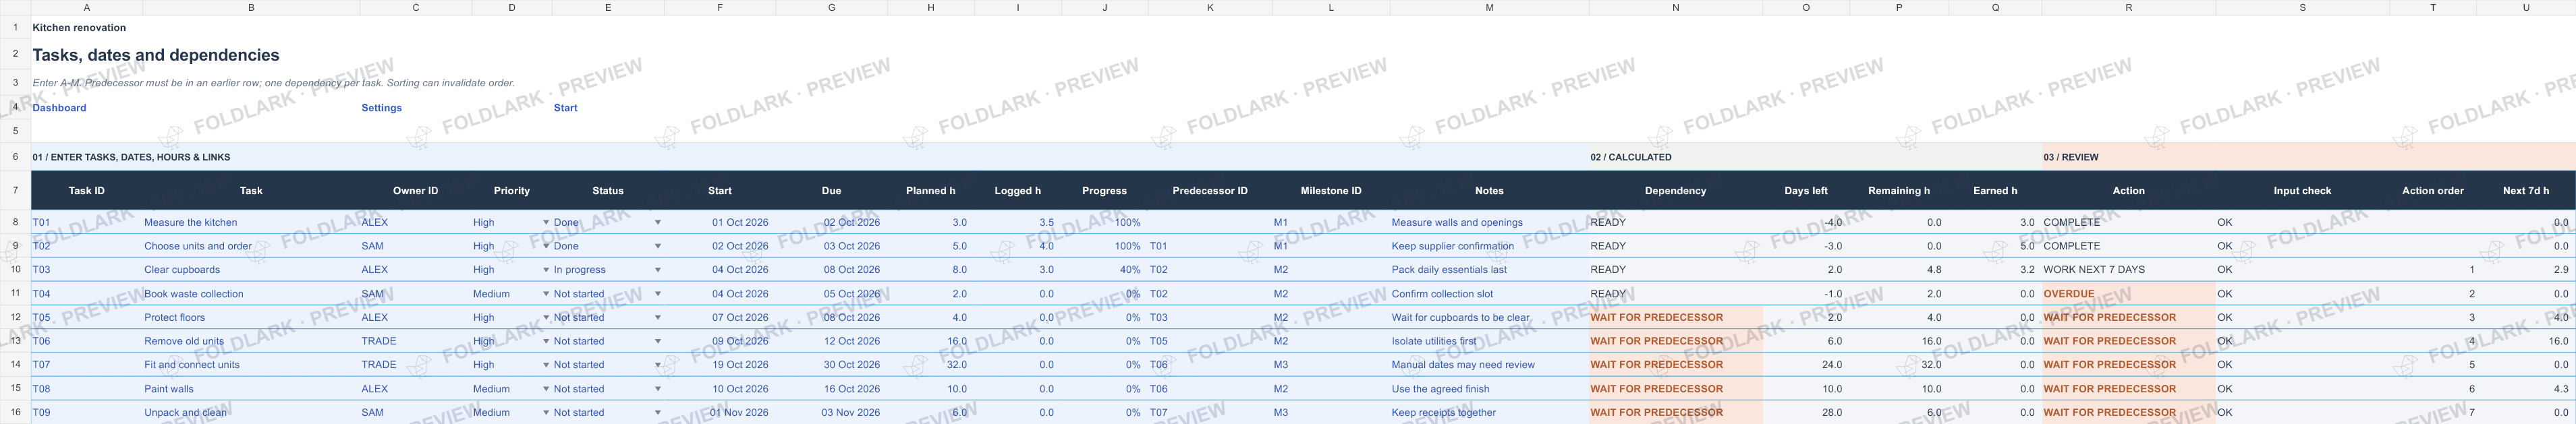Select the 'WORK NEXT 7 DAYS' action cell
The width and height of the screenshot is (2576, 424).
2128,270
